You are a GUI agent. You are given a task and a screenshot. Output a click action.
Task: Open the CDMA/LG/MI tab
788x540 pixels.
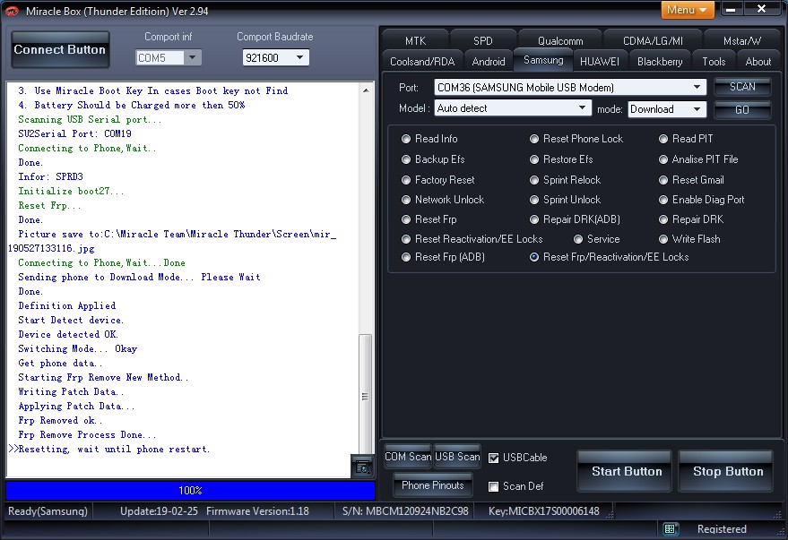[x=653, y=40]
